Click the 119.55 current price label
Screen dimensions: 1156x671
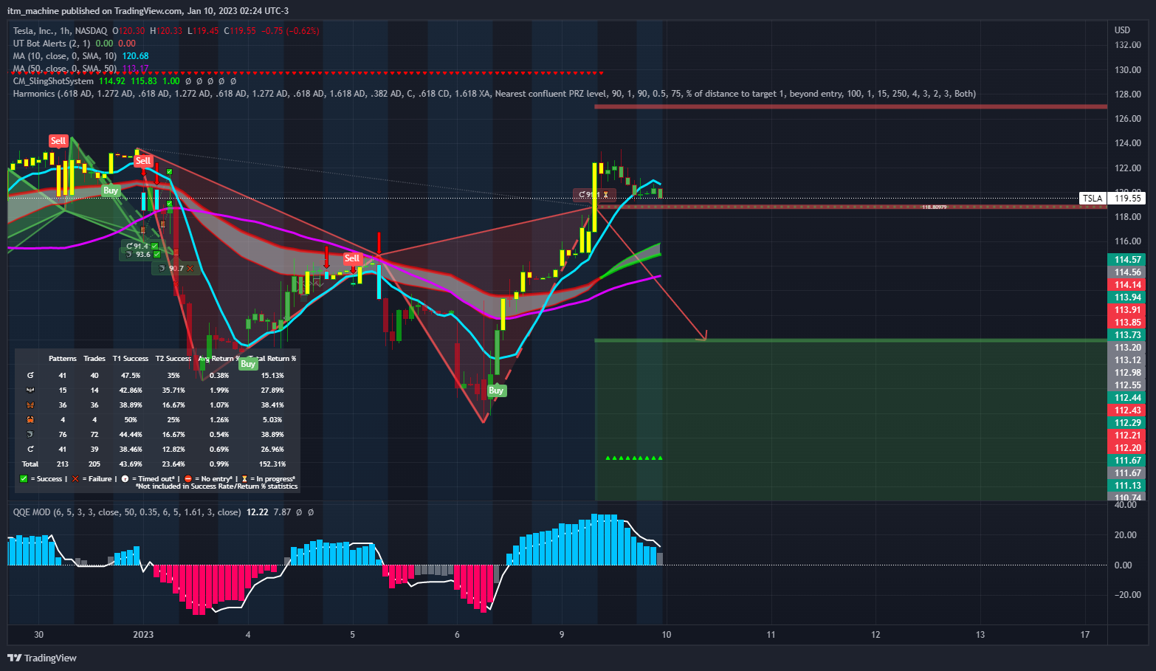pos(1128,199)
